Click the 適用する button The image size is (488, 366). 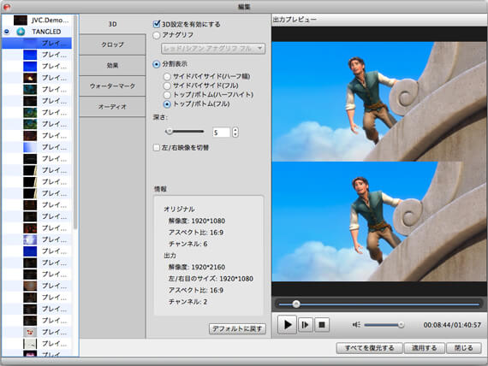425,348
